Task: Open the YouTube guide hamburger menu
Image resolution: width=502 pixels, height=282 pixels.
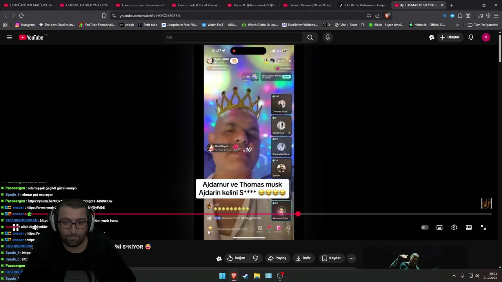Action: [x=9, y=37]
